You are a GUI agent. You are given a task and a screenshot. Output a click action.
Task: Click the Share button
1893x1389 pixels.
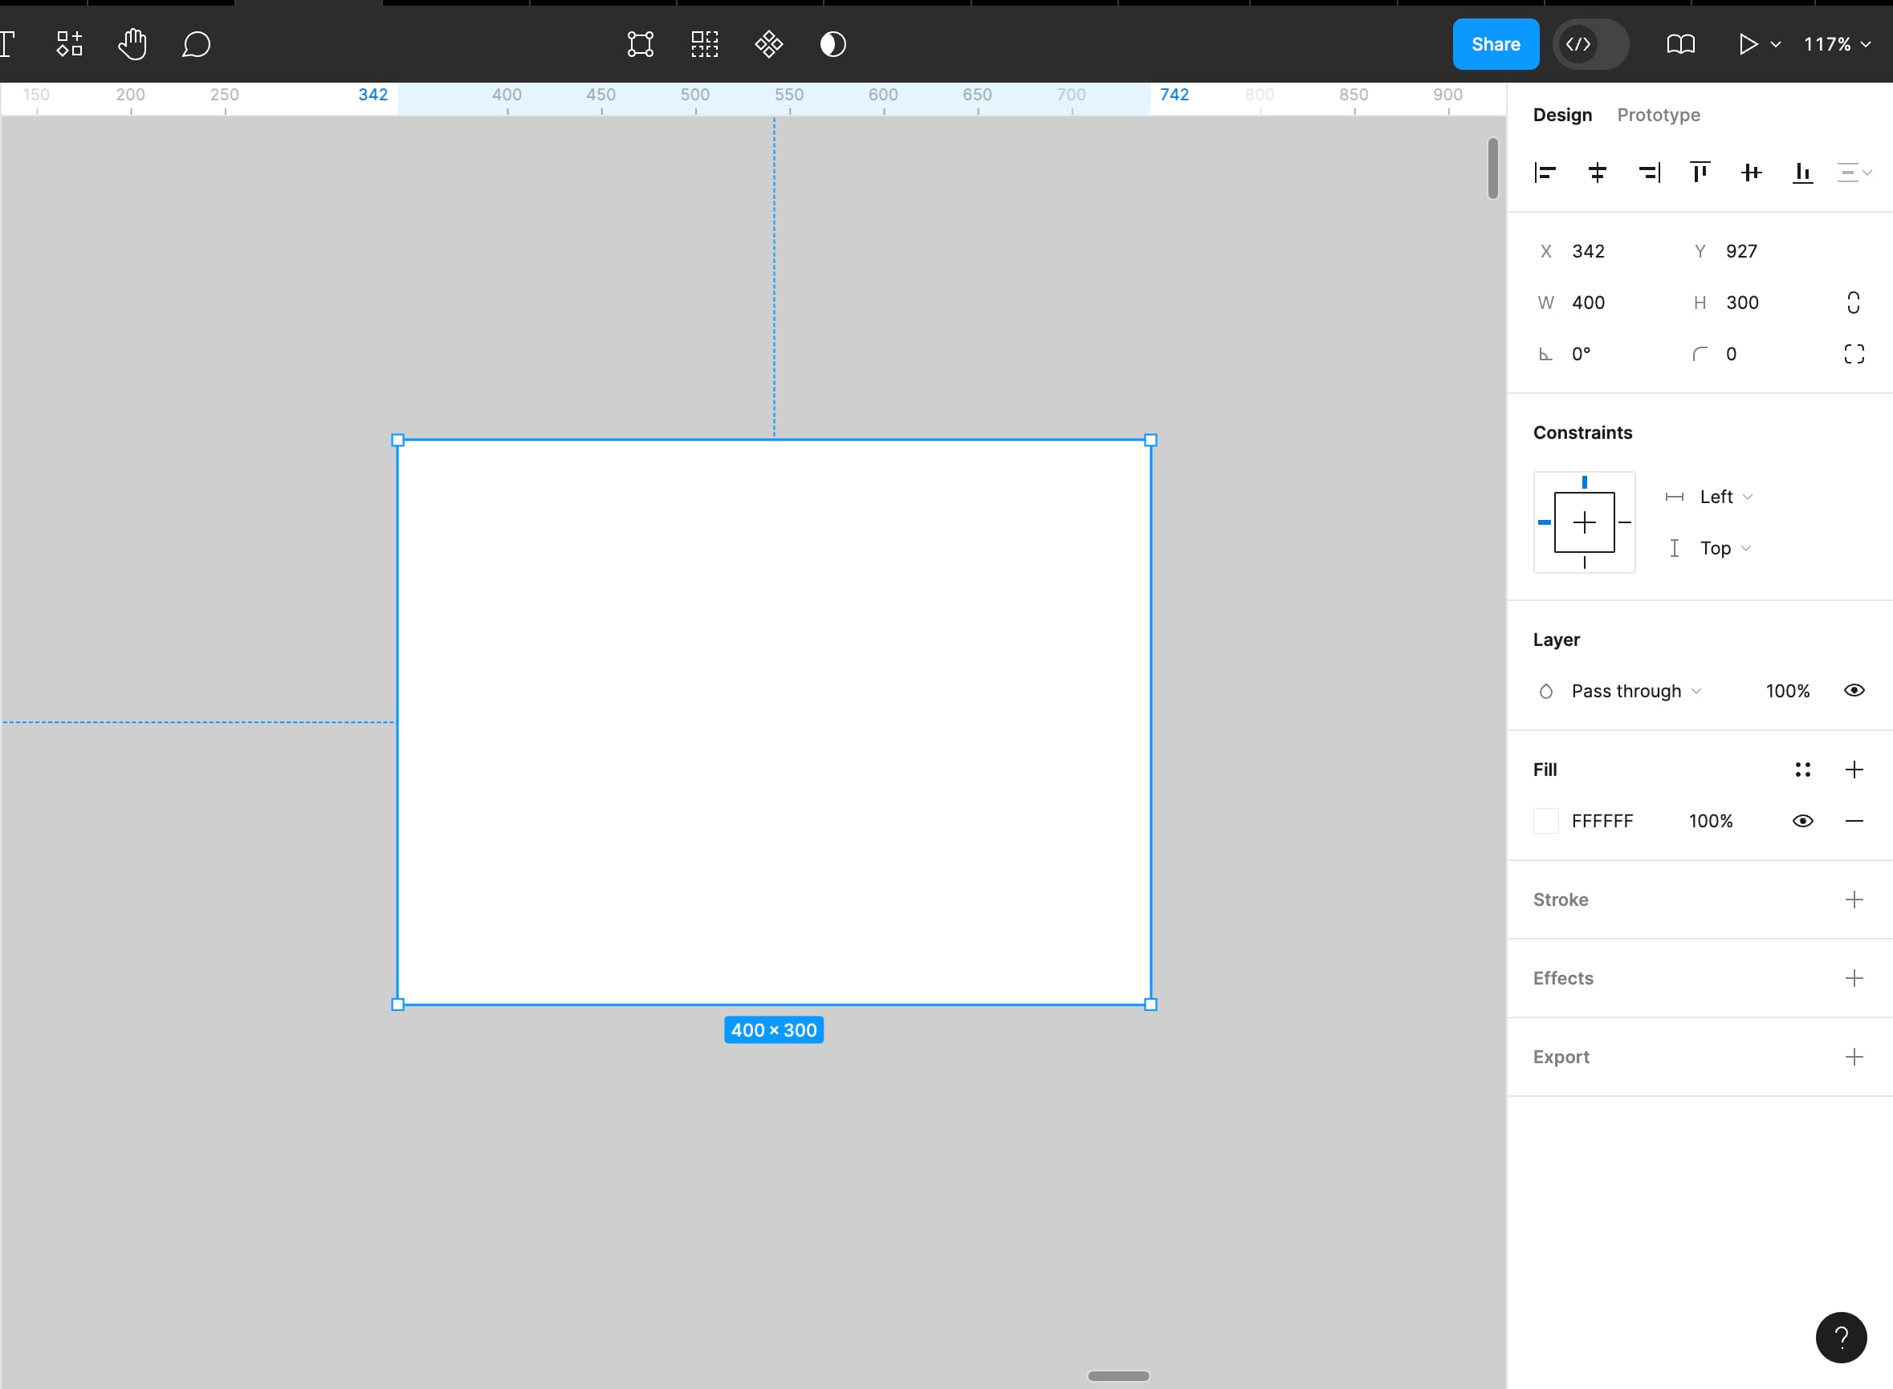tap(1496, 43)
